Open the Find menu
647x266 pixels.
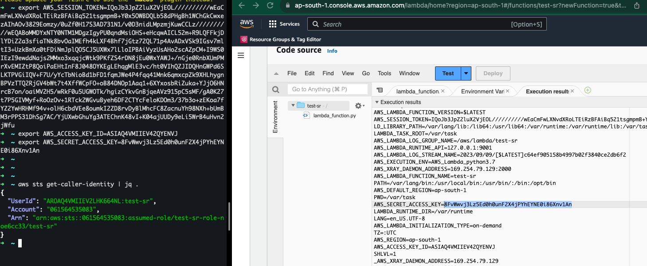pos(328,73)
